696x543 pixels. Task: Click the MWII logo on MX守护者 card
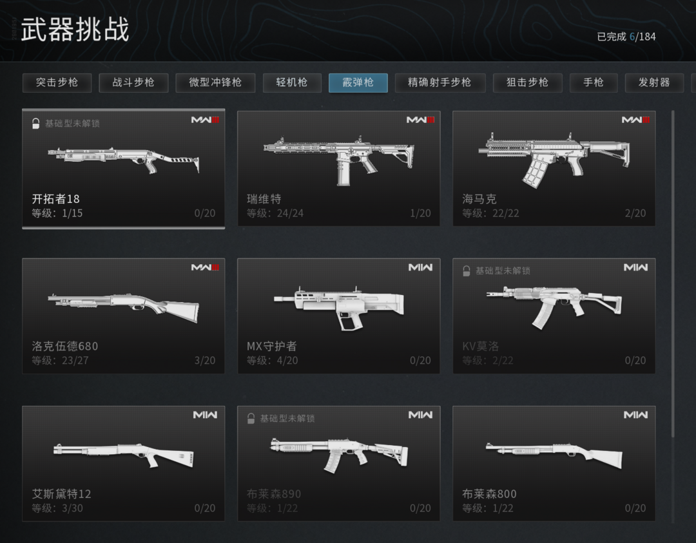click(x=420, y=267)
